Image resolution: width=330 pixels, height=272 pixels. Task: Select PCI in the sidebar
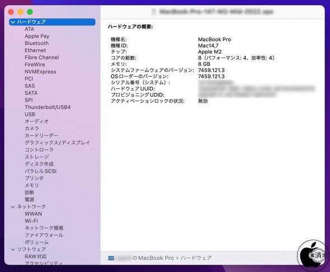pos(29,79)
